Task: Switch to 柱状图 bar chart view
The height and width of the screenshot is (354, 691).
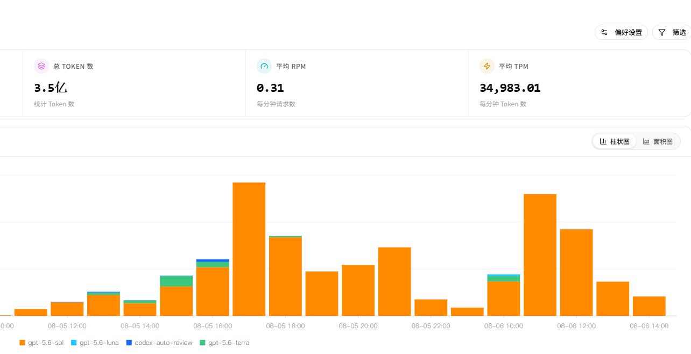Action: [615, 141]
